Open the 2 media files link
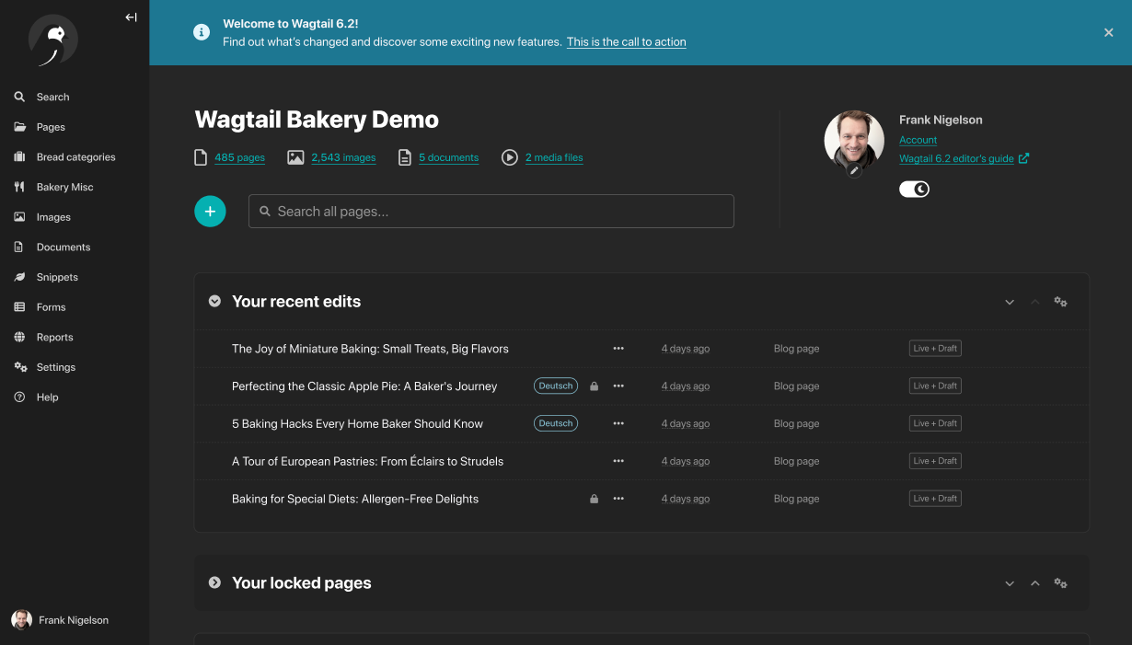Viewport: 1132px width, 645px height. (554, 157)
